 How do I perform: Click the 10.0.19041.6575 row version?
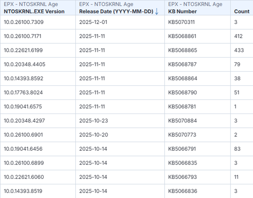(x=23, y=107)
